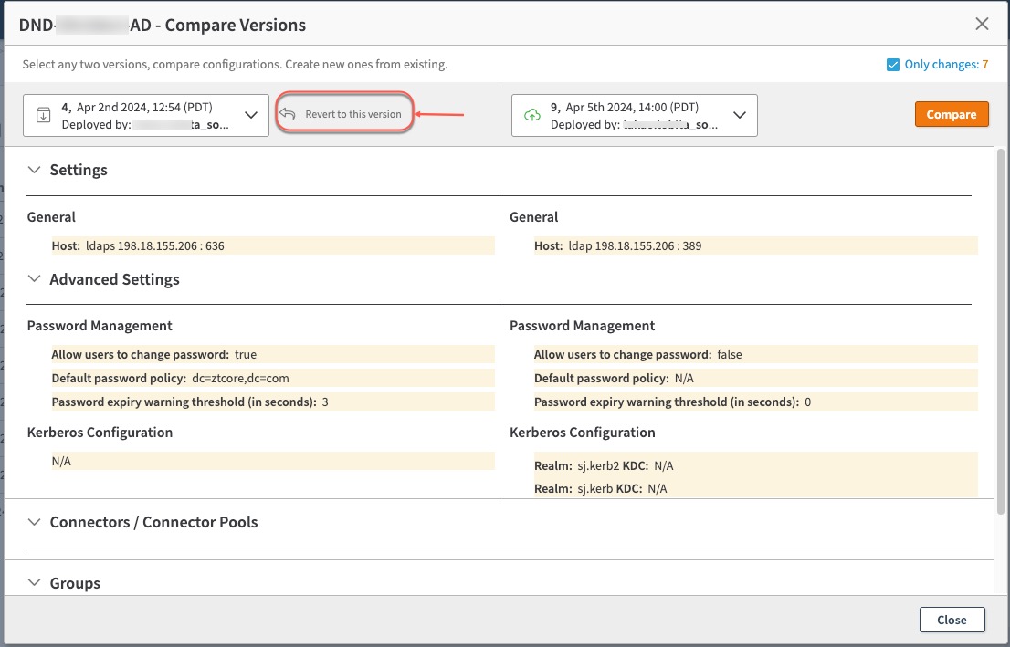Uncheck the Only changes checkbox
The height and width of the screenshot is (647, 1010).
[893, 65]
